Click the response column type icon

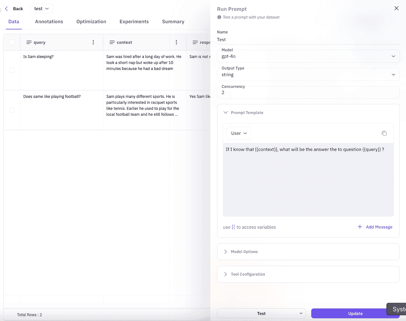click(195, 42)
